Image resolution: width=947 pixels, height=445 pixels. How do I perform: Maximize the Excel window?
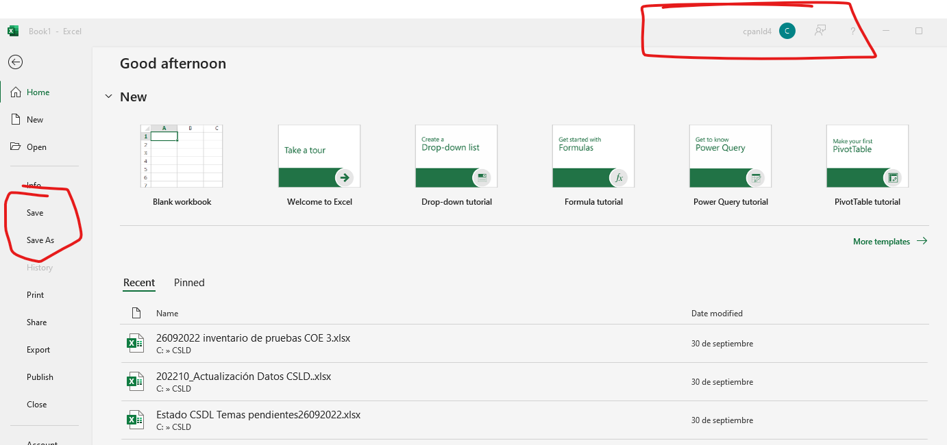[919, 31]
